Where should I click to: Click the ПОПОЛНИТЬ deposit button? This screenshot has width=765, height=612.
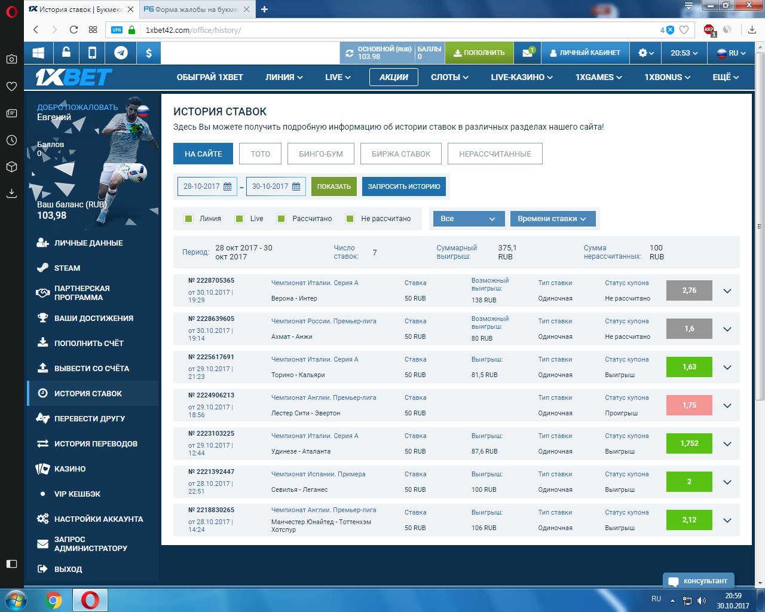pos(479,53)
